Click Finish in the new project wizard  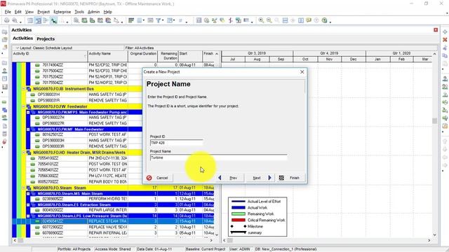point(290,178)
